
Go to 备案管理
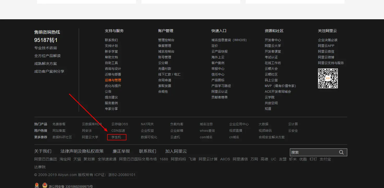[x=165, y=46]
